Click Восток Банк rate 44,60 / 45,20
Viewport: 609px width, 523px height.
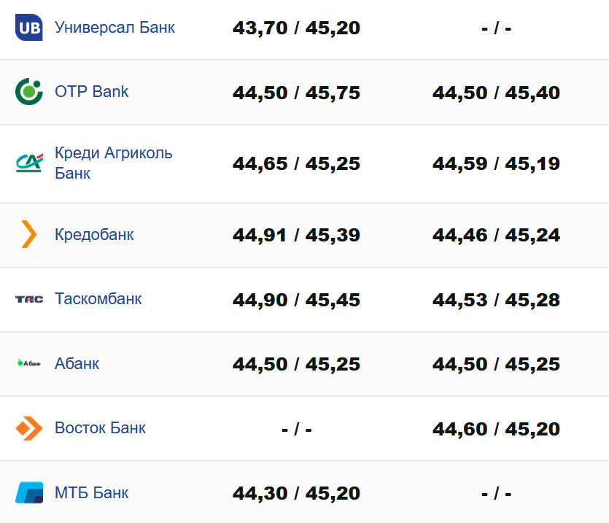coord(496,429)
